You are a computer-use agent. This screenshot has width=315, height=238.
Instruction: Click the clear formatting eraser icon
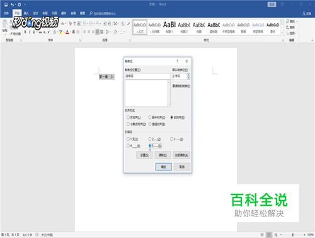[71, 23]
